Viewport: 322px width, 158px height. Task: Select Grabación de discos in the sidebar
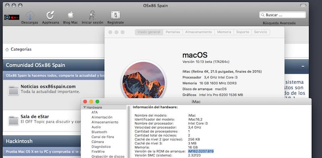108,156
